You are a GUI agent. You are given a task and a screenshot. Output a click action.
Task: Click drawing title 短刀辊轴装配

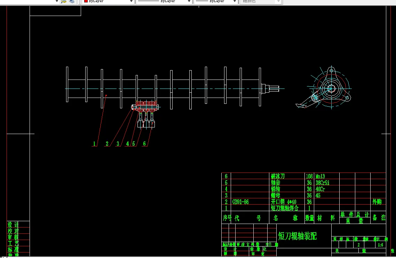(298, 236)
